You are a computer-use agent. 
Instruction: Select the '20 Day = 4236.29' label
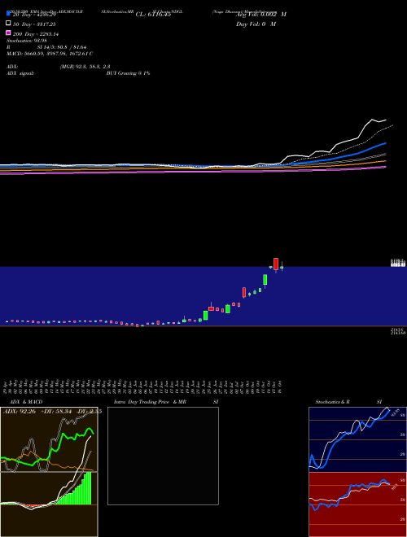click(34, 15)
